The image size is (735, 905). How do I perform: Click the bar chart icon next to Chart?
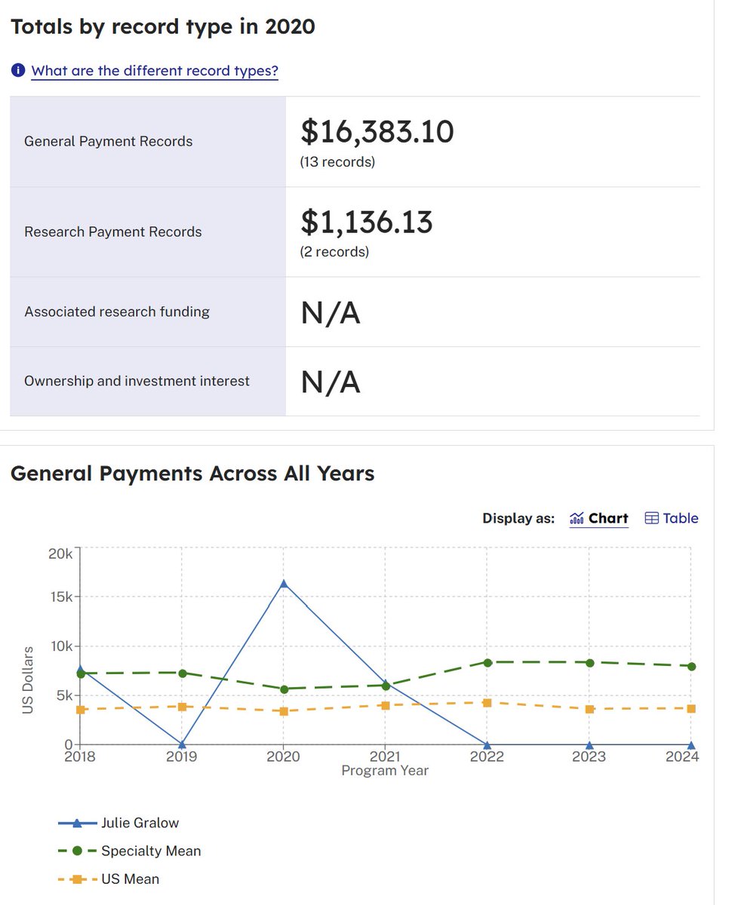point(577,518)
